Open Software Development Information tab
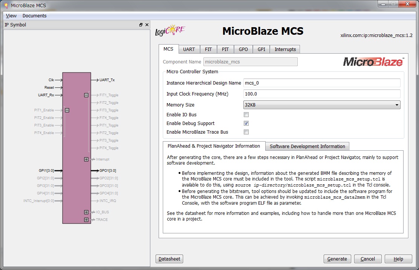Viewport: 419px width, 270px height. (x=307, y=146)
